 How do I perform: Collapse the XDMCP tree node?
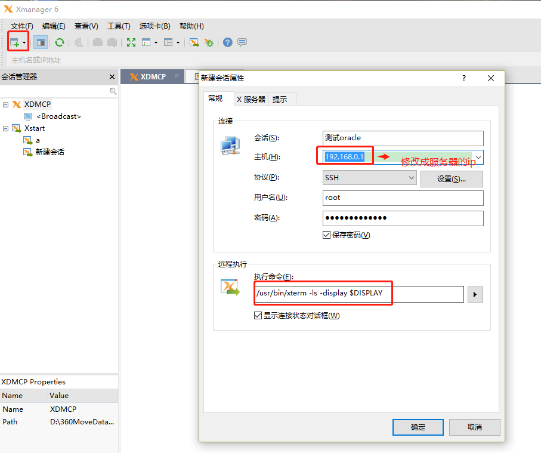(x=5, y=104)
